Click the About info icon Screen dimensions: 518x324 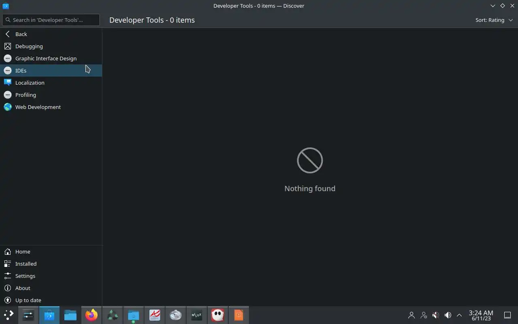tap(8, 288)
